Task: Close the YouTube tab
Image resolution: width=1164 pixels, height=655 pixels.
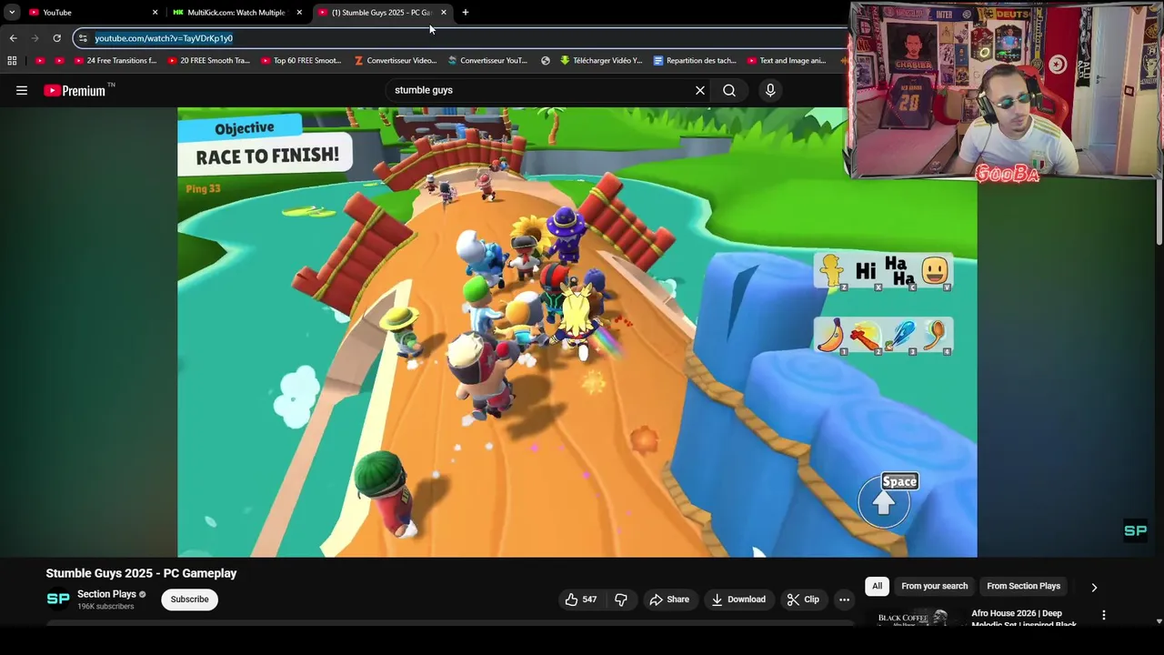Action: click(x=155, y=12)
